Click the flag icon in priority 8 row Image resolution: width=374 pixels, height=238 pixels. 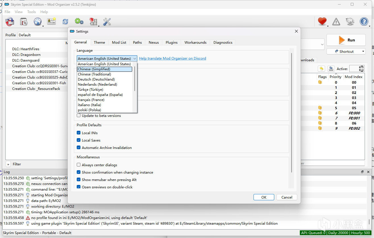point(320,123)
